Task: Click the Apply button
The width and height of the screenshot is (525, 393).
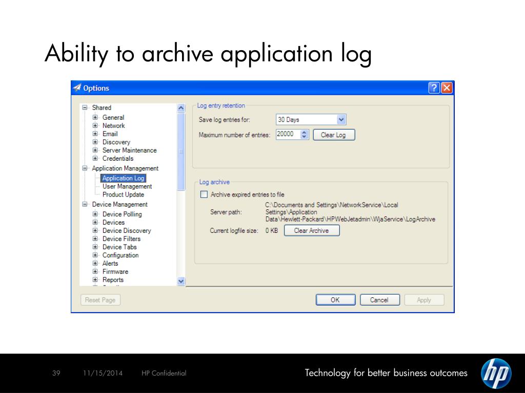Action: pos(424,300)
